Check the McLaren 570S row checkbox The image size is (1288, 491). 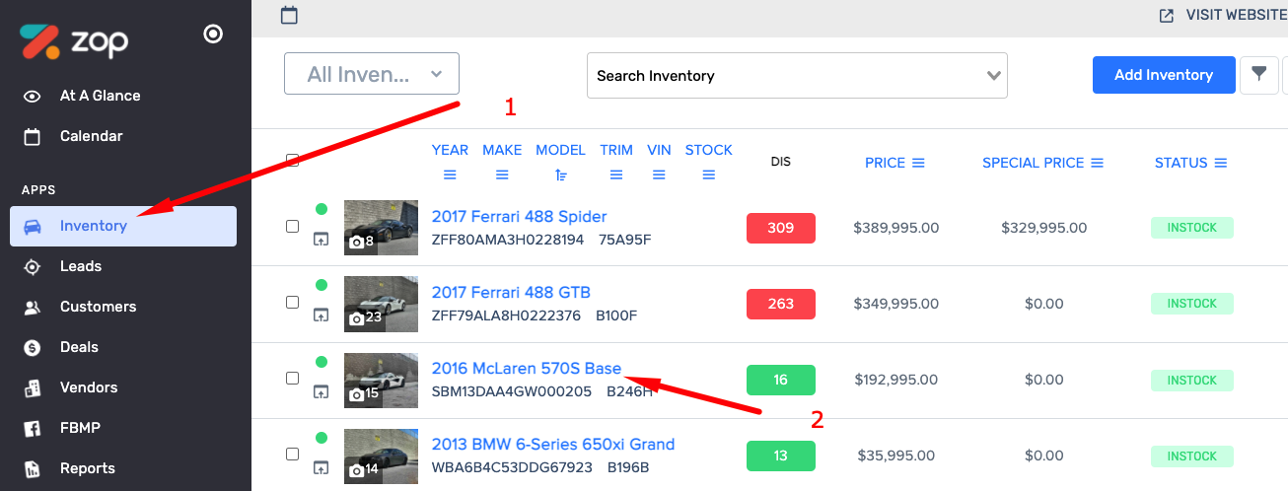(292, 378)
